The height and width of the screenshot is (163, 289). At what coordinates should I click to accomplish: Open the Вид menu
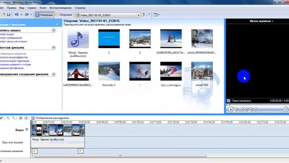[22, 8]
